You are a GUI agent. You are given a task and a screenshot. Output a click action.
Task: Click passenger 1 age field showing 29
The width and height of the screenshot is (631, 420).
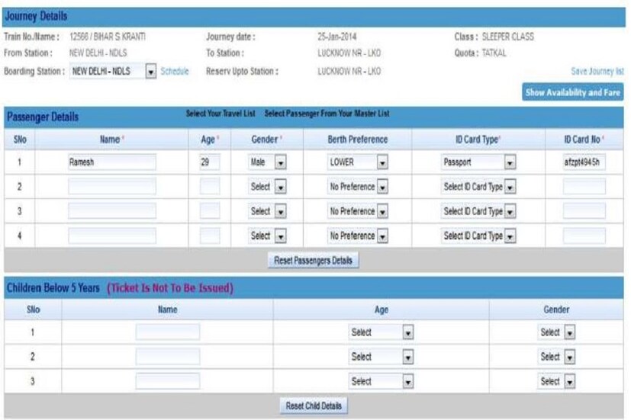[210, 162]
